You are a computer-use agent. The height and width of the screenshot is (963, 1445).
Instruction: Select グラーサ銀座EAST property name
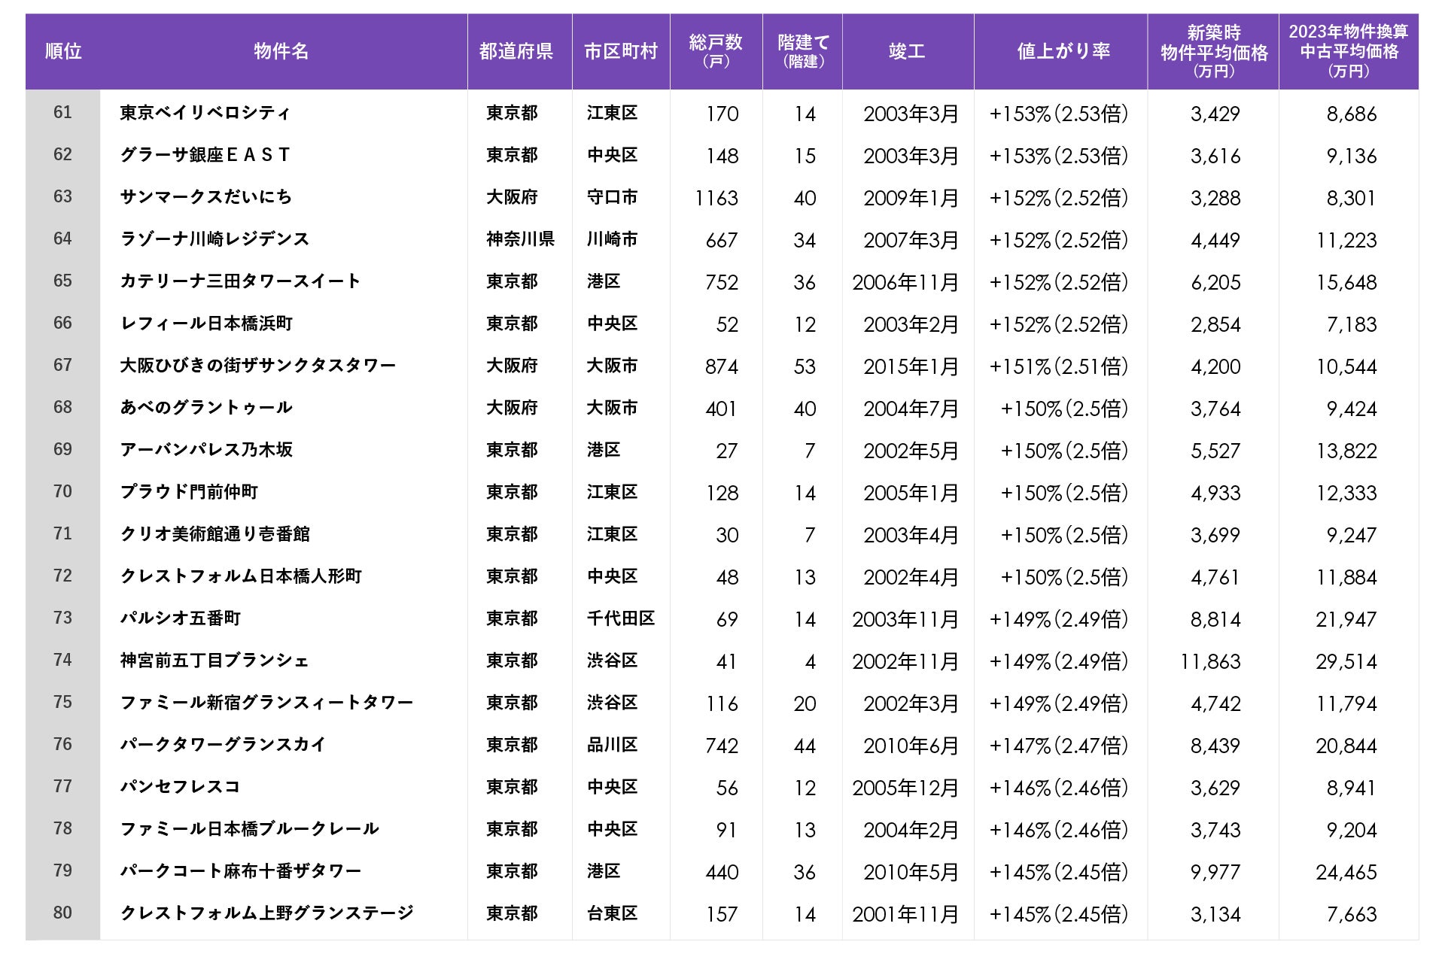(205, 155)
